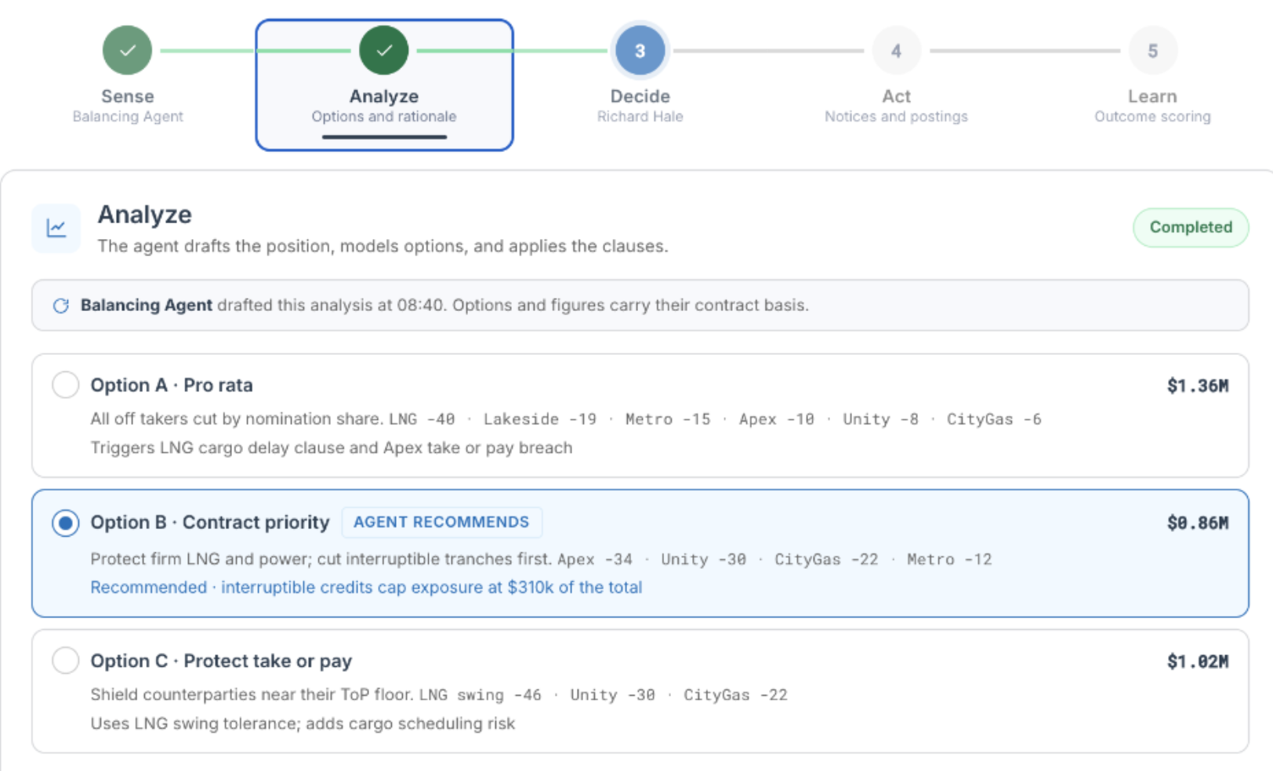Click 'Outcome scoring' under Learn

point(1152,117)
